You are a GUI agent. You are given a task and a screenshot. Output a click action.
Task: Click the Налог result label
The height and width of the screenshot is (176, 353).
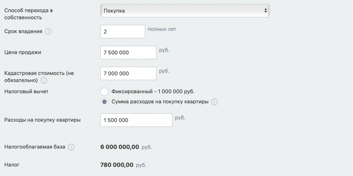pos(12,165)
